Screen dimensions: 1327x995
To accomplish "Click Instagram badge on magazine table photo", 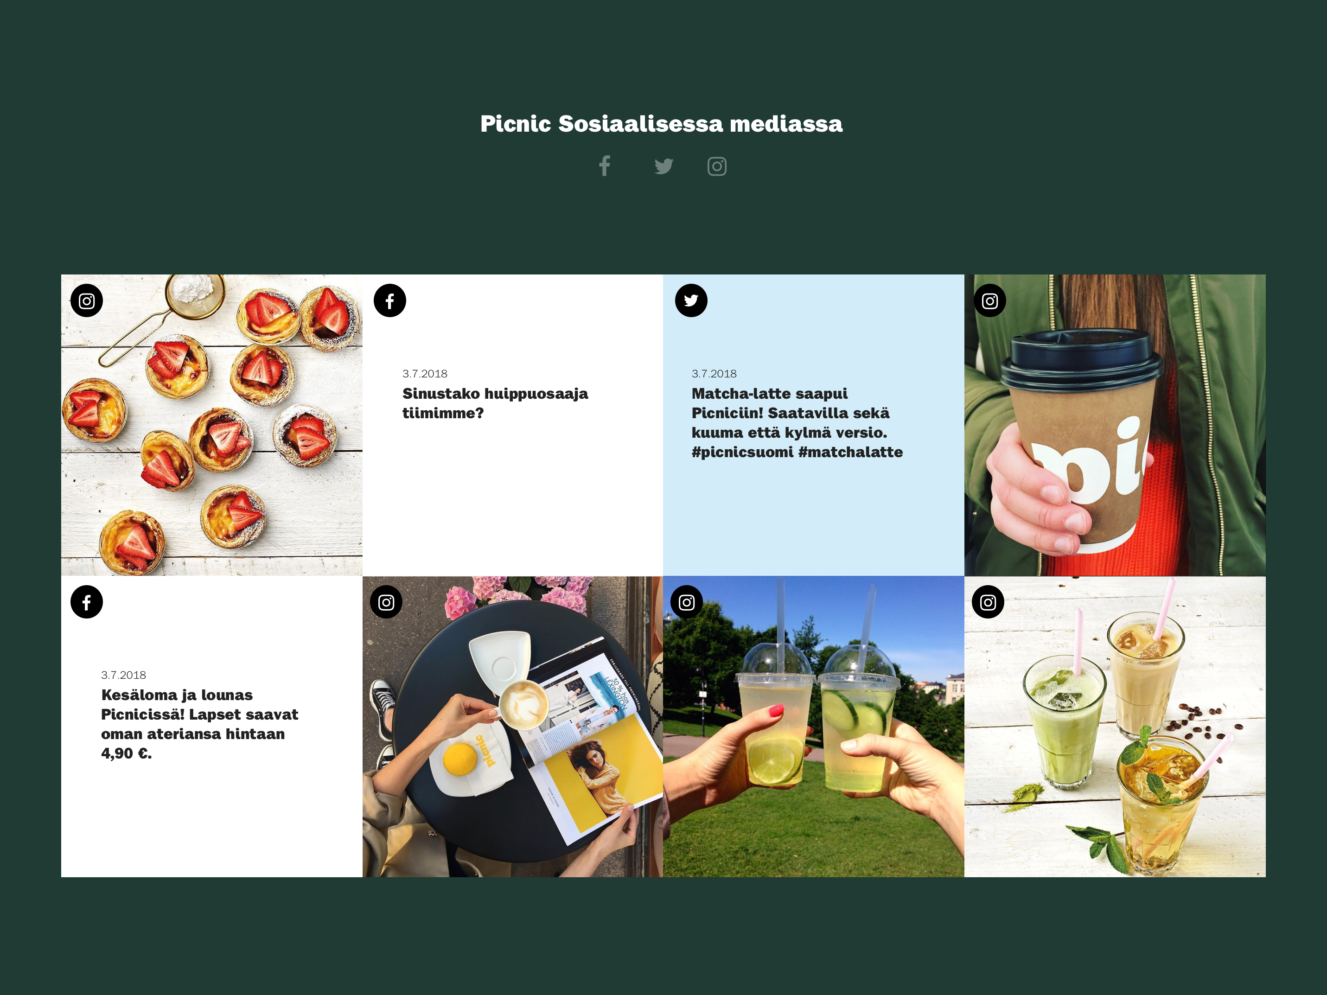I will (386, 601).
